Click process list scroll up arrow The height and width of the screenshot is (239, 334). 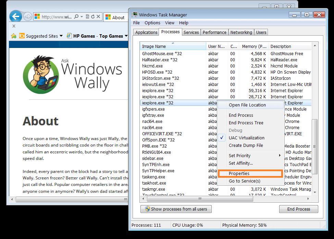tap(315, 46)
